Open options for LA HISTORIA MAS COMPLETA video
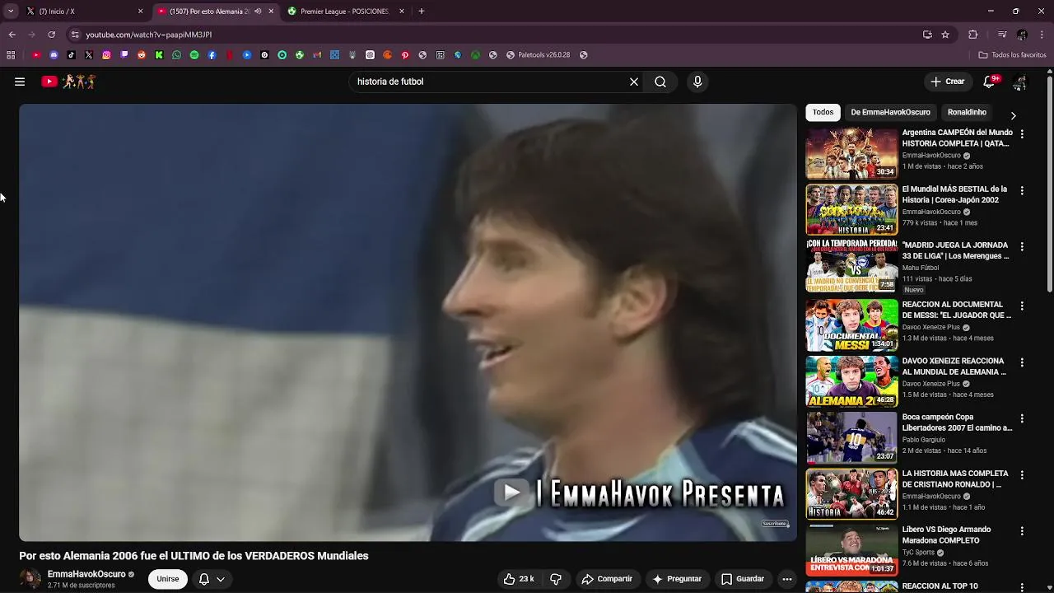Screen dimensions: 1054x593 click(1022, 475)
